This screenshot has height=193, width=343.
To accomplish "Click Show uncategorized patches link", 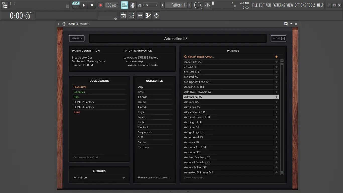I will pyautogui.click(x=153, y=178).
